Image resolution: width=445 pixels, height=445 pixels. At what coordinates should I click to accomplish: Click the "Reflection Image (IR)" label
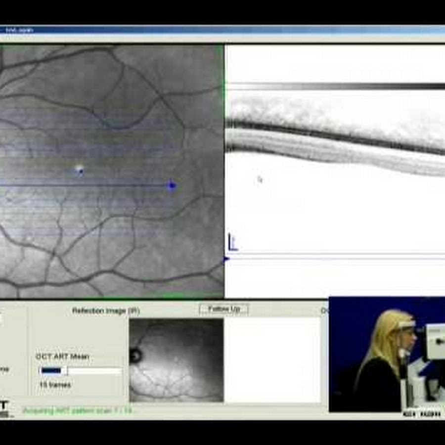[106, 311]
